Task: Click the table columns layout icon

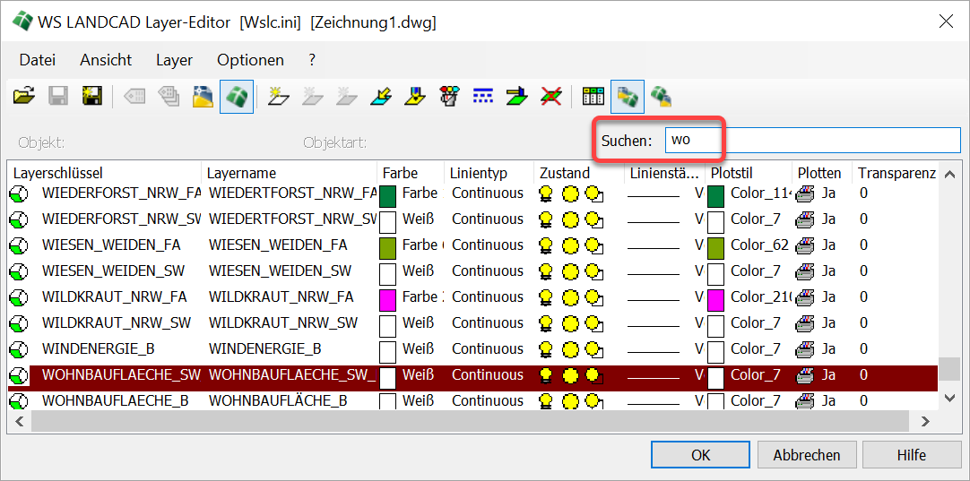Action: click(593, 96)
